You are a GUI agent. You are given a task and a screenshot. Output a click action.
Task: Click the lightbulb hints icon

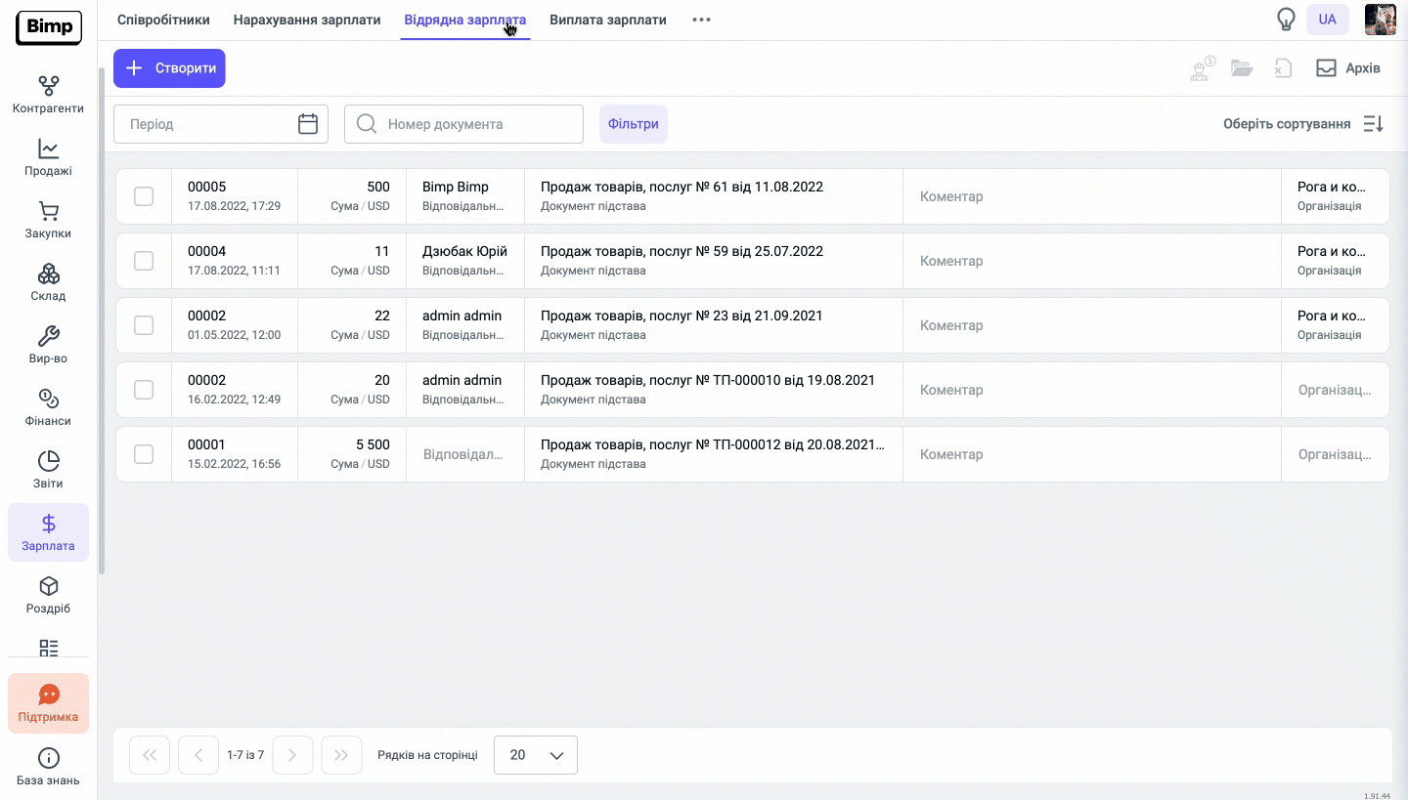(1287, 20)
